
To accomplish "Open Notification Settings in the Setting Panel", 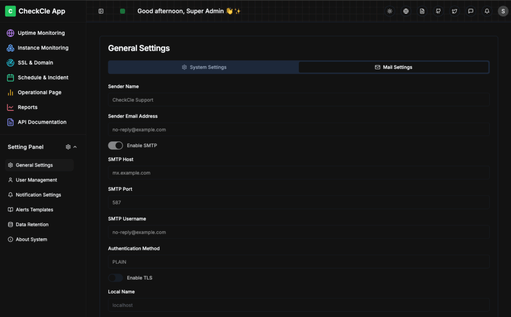I will pos(38,195).
